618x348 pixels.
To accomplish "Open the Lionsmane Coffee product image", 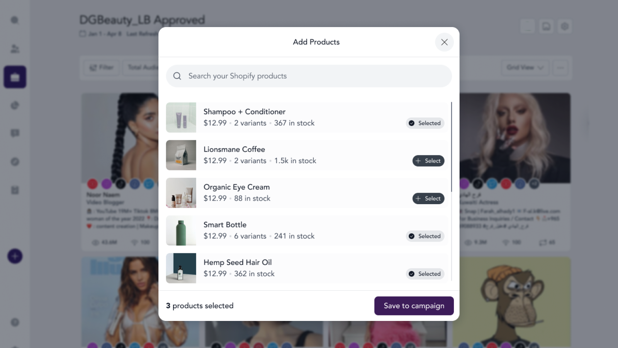I will tap(181, 155).
